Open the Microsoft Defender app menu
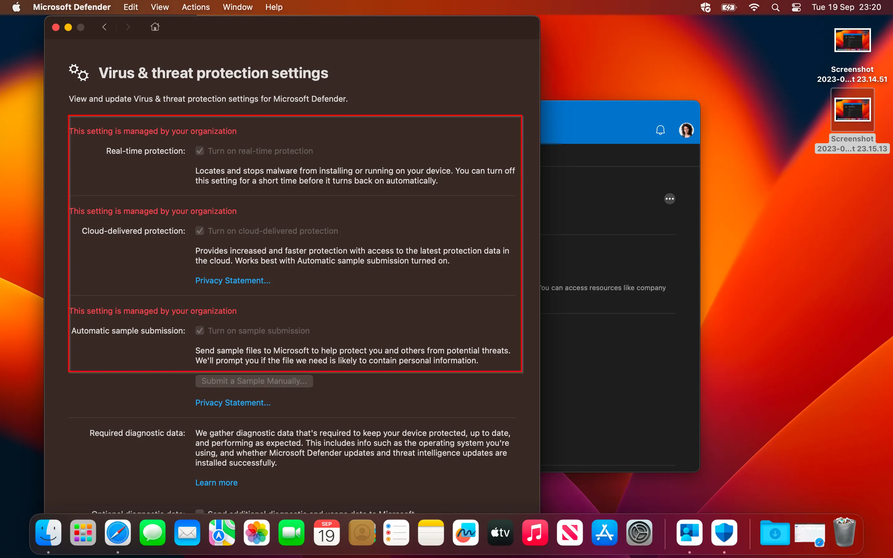This screenshot has width=893, height=558. [72, 7]
